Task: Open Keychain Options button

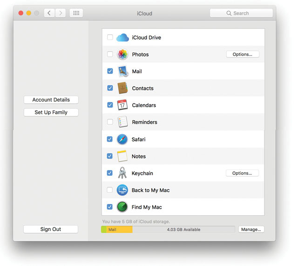Action: (242, 173)
